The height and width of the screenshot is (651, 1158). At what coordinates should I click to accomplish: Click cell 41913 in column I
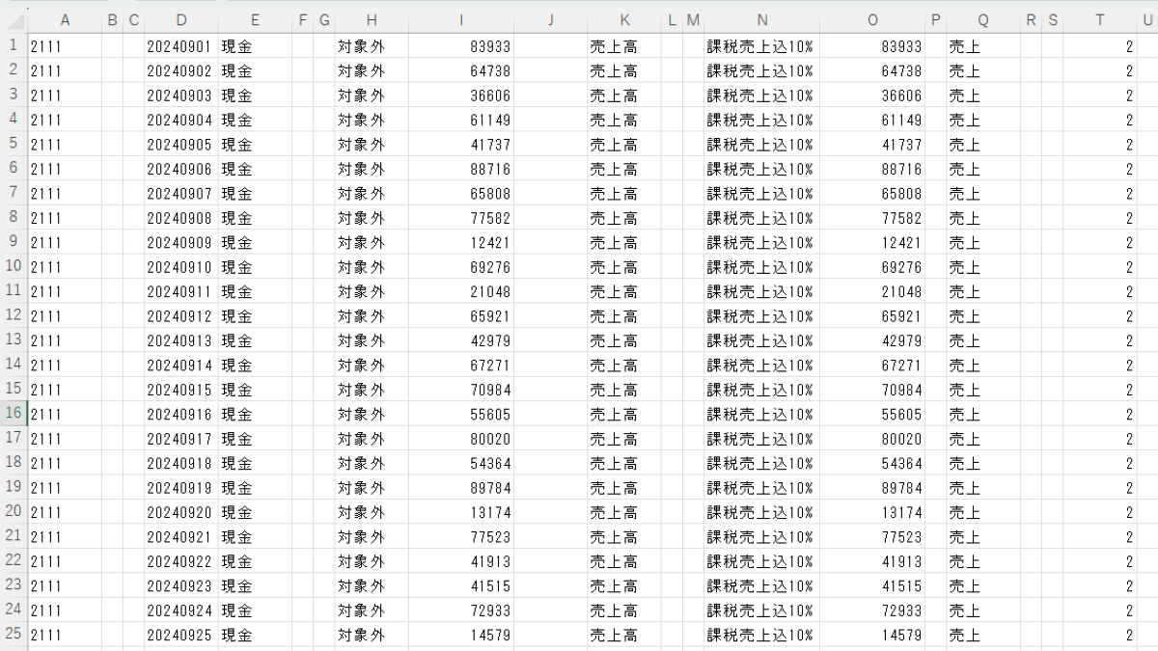461,561
